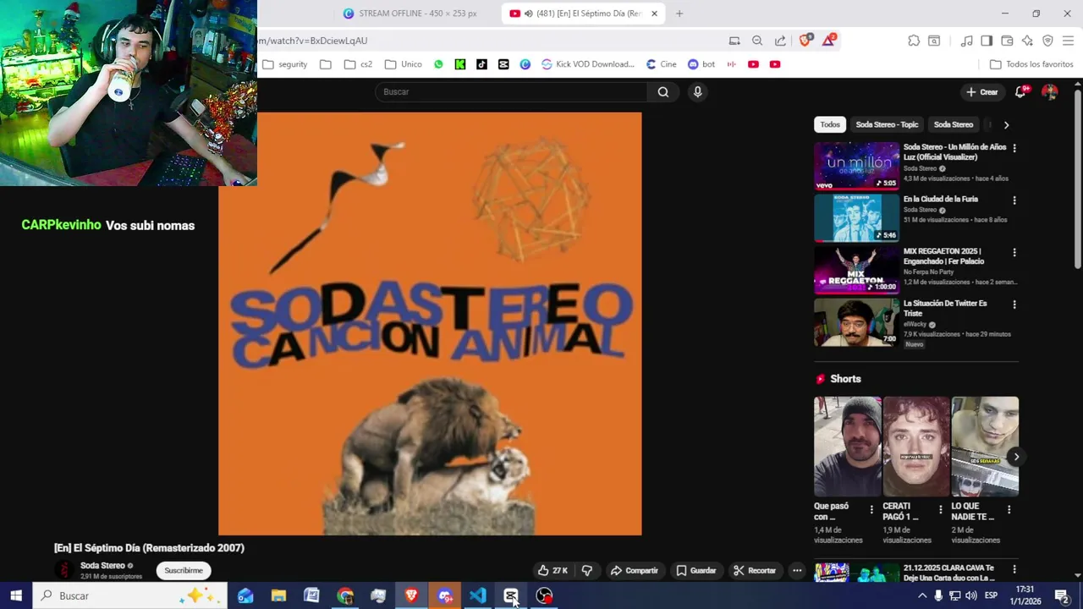1083x609 pixels.
Task: Open File Explorer from taskbar
Action: [278, 595]
